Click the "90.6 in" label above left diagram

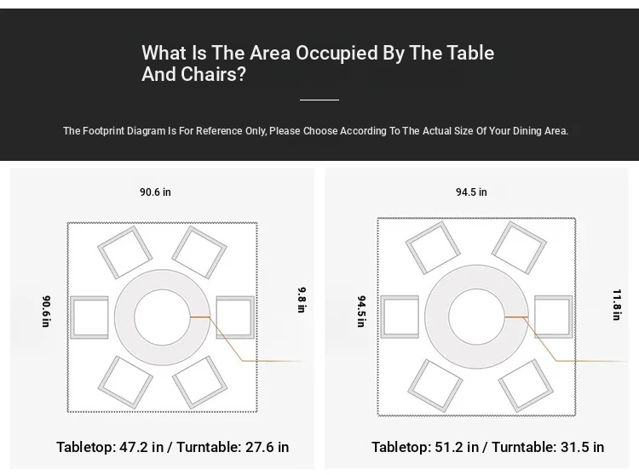(155, 192)
